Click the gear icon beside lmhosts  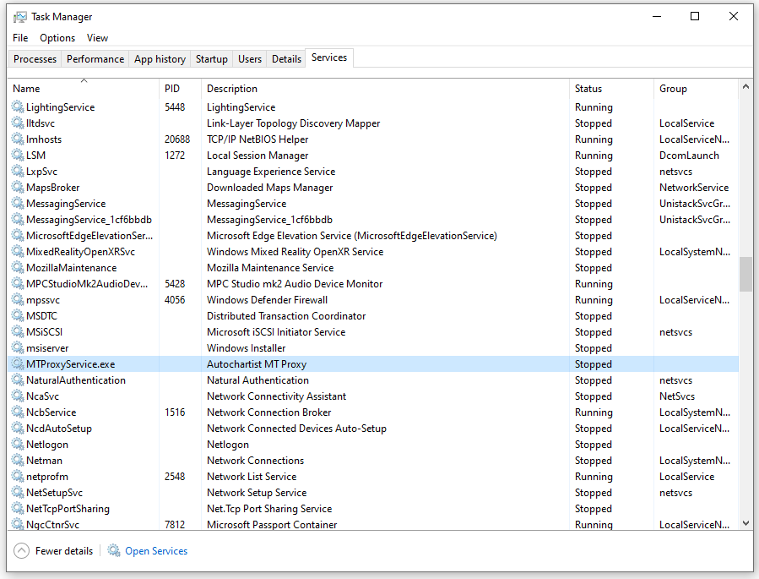(18, 139)
